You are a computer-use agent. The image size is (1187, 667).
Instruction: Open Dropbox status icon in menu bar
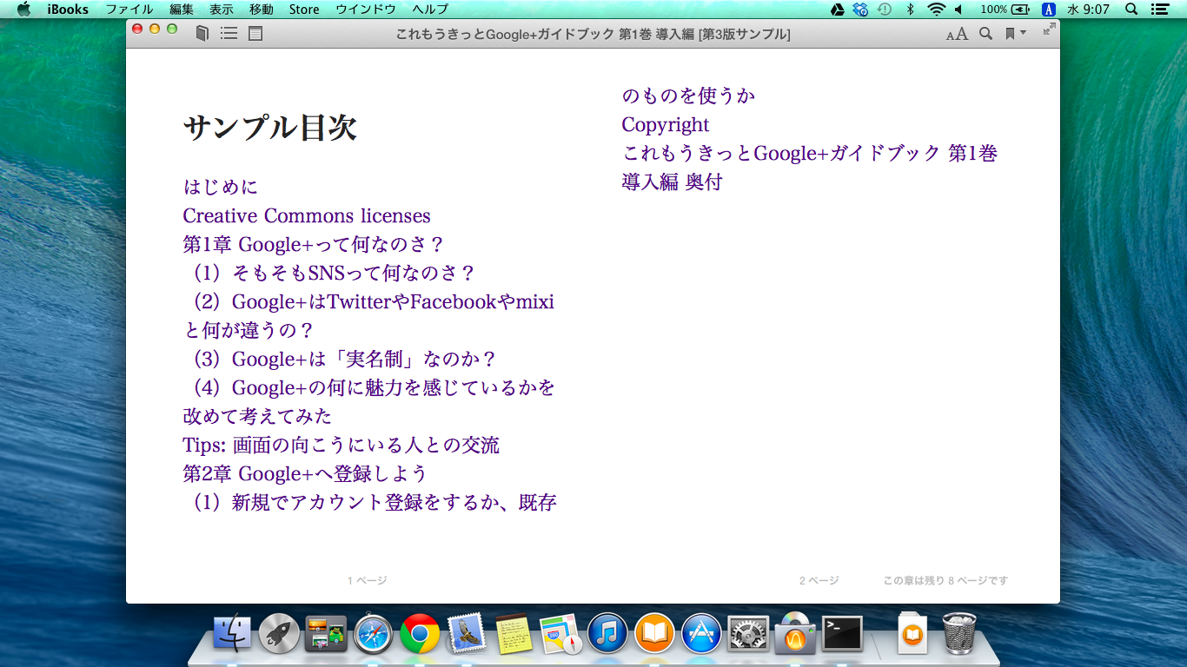[x=860, y=10]
